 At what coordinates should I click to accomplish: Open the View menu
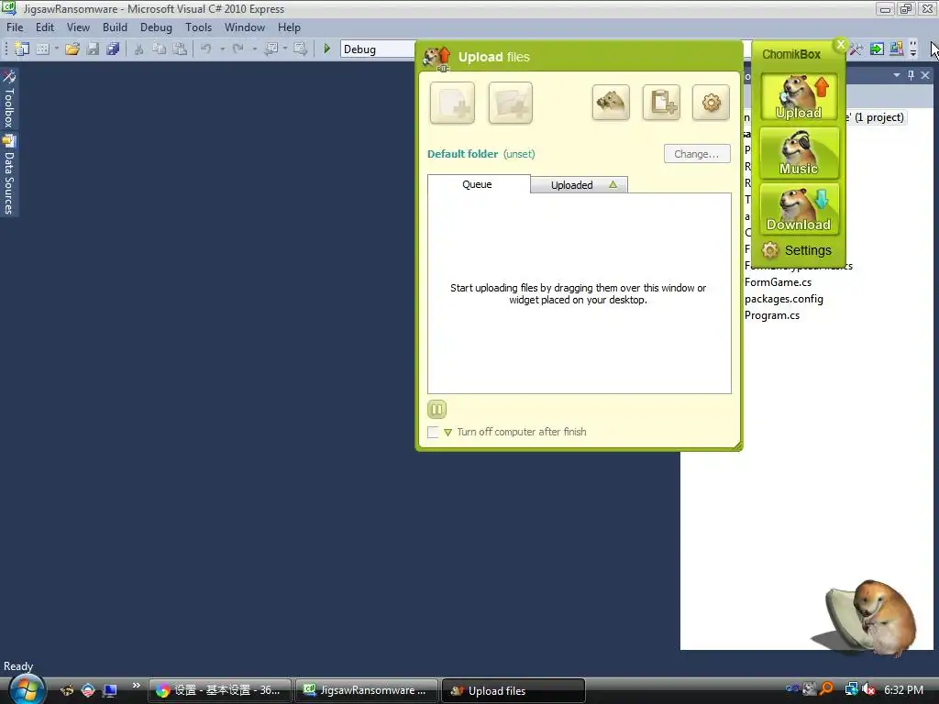pos(78,27)
